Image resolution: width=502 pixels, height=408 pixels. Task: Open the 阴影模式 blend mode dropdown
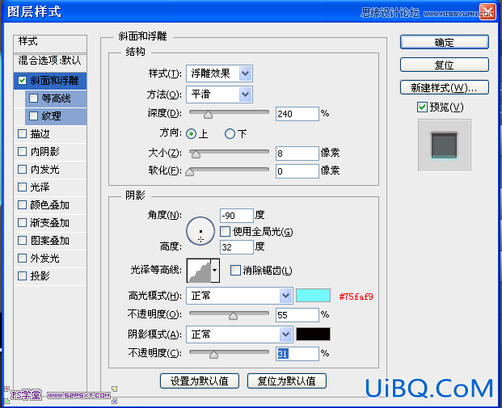pyautogui.click(x=239, y=334)
